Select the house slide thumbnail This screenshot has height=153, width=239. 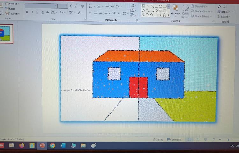click(6, 33)
